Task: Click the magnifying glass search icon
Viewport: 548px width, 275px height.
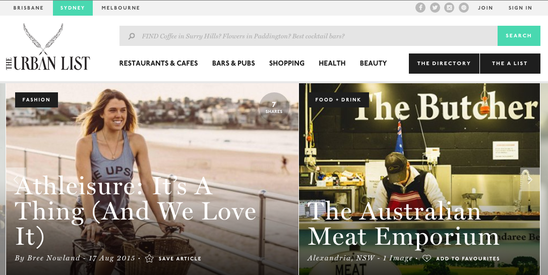Action: pyautogui.click(x=132, y=36)
